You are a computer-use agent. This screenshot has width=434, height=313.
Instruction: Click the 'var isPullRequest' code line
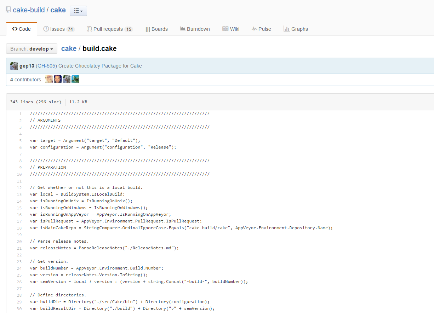[116, 221]
